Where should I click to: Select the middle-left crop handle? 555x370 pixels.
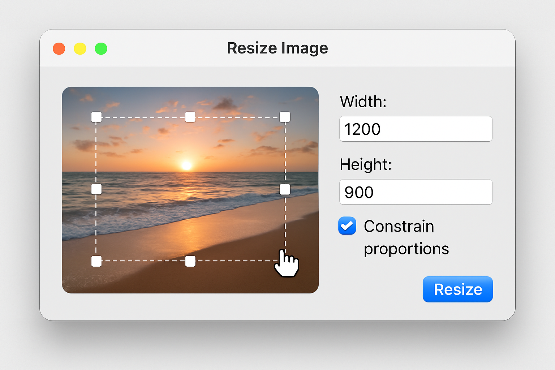pyautogui.click(x=96, y=189)
